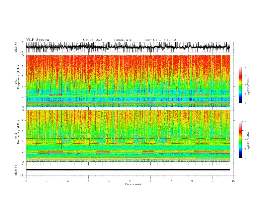Click the 'station=ATH' label
Viewport: 263px width, 203px height.
tap(123, 40)
